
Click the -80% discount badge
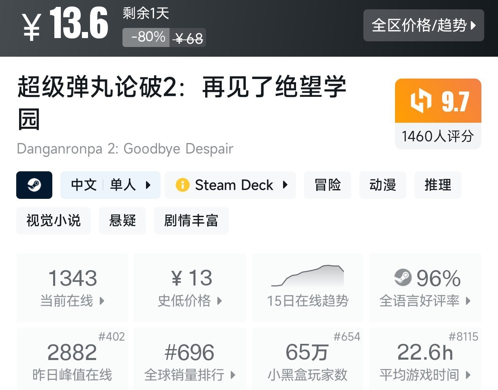[146, 38]
